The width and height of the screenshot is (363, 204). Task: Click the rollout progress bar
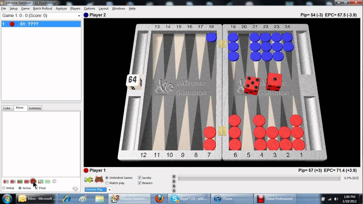[x=259, y=178]
